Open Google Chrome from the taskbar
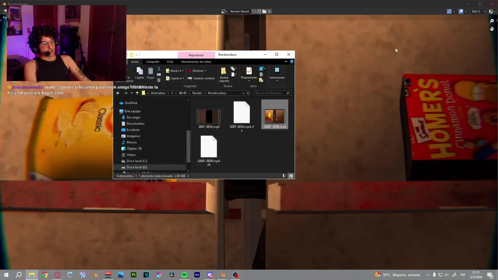This screenshot has height=280, width=498. 45,275
